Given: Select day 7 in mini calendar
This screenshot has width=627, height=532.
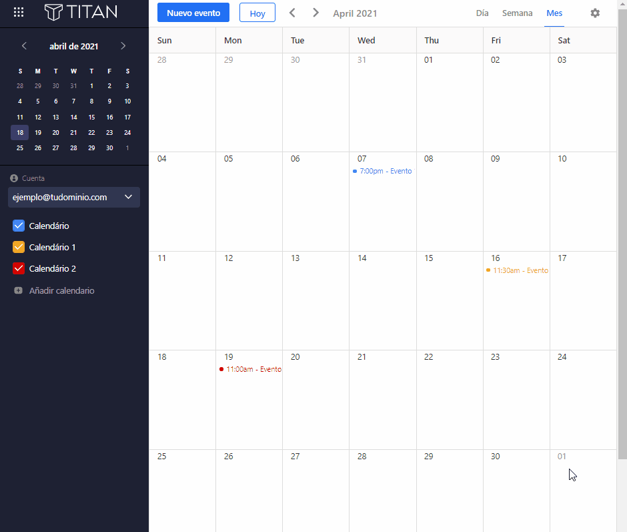Looking at the screenshot, I should tap(73, 101).
